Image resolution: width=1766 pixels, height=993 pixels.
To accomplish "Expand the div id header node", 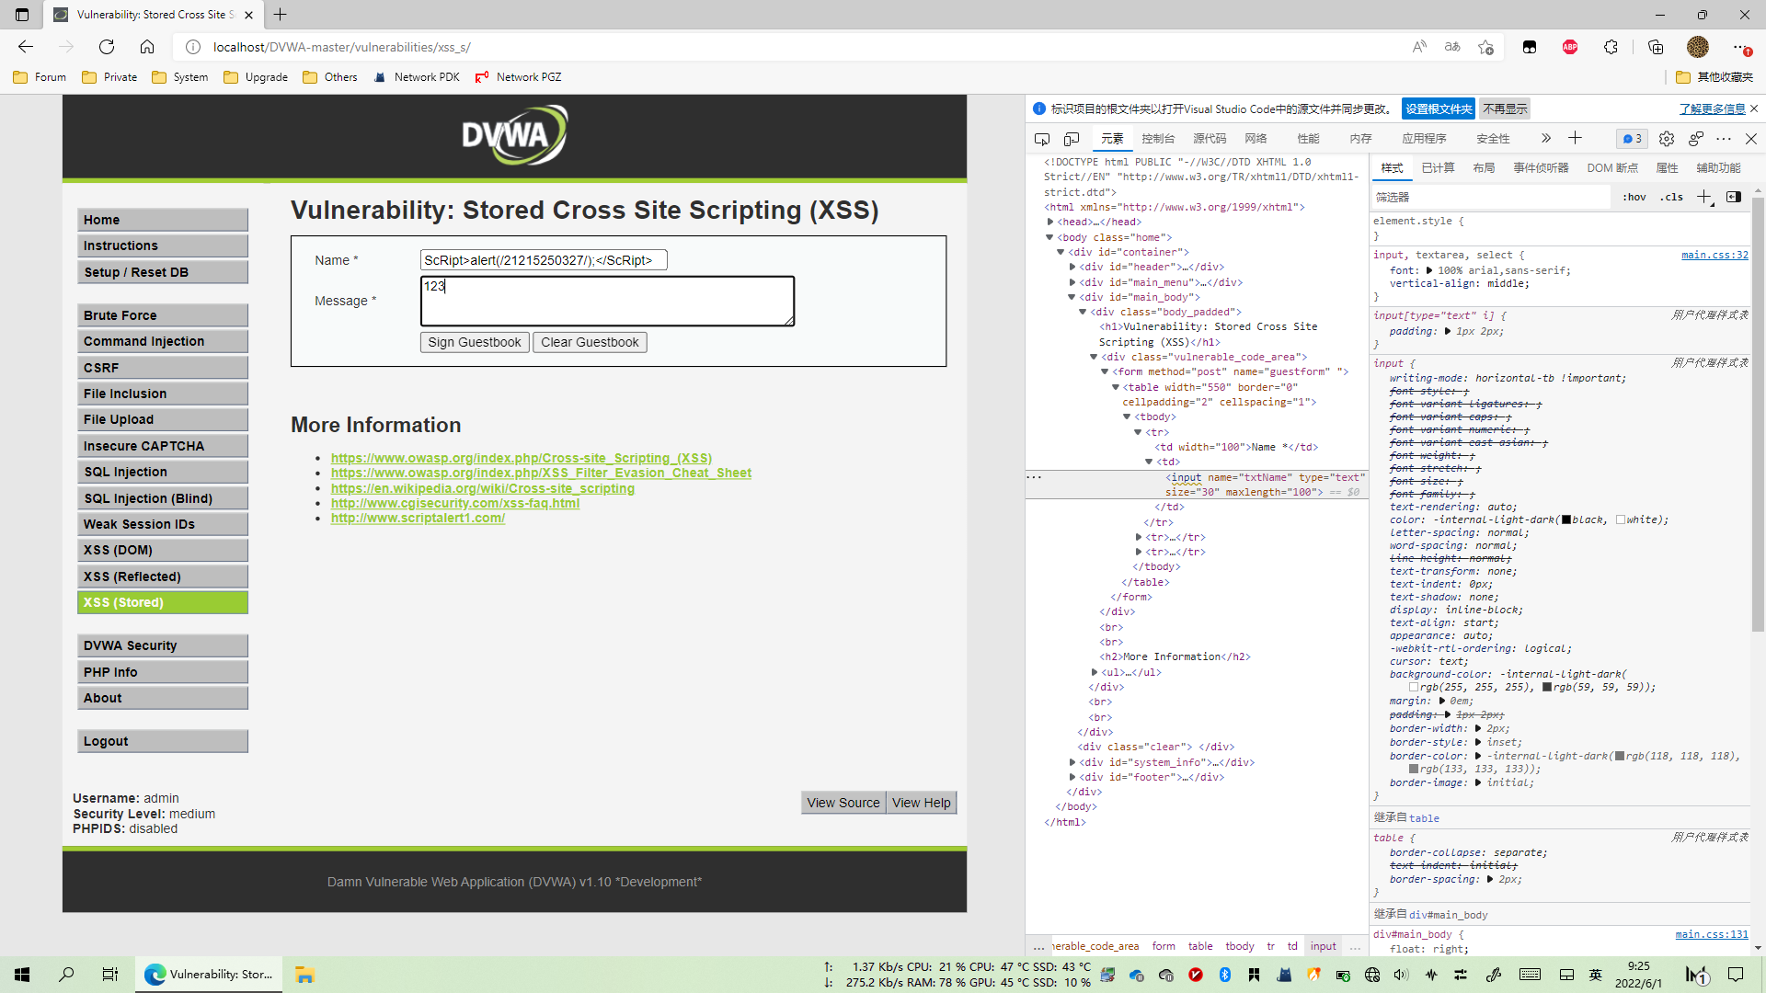I will (1072, 267).
